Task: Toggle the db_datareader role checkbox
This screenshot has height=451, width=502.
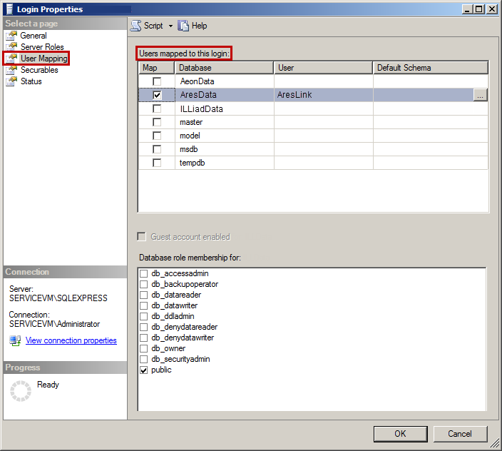Action: pos(144,295)
